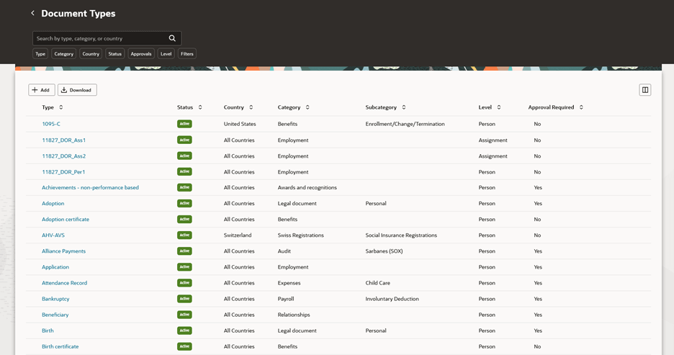Viewport: 674px width, 355px height.
Task: Click the Child Care subcategory cell
Action: point(378,283)
